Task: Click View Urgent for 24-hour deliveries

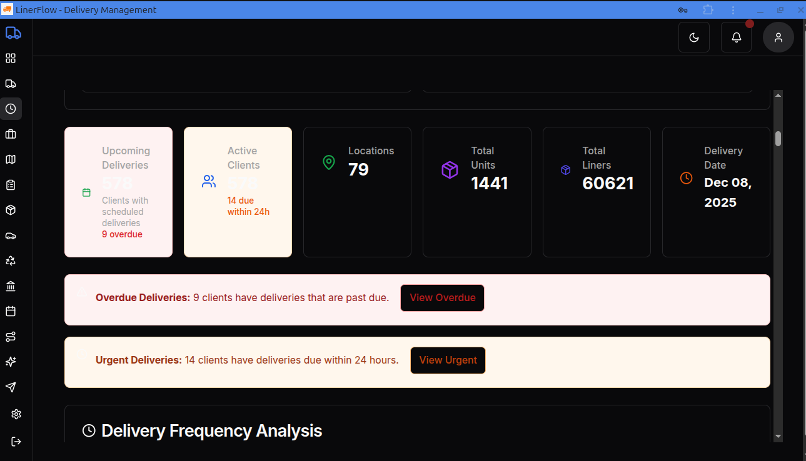Action: coord(448,360)
